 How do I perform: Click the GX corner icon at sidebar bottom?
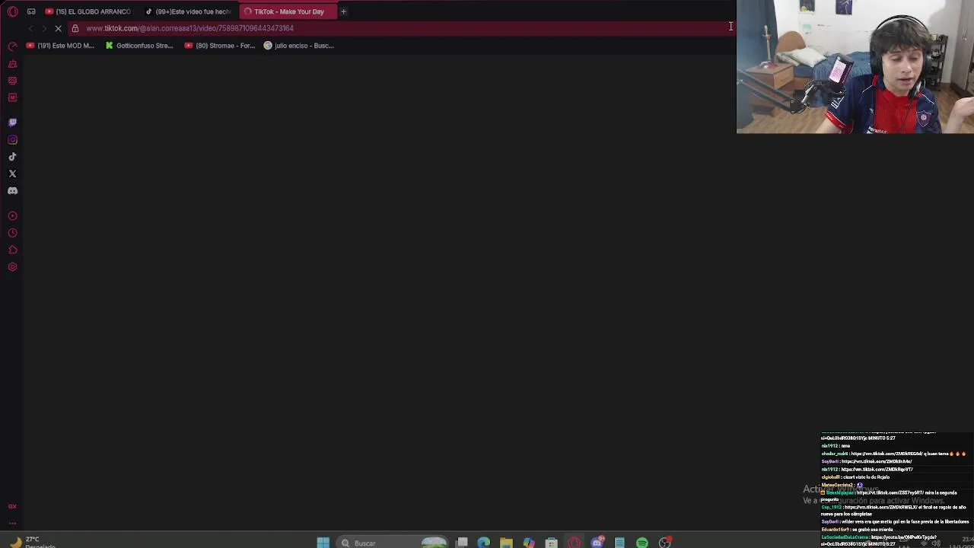12,506
